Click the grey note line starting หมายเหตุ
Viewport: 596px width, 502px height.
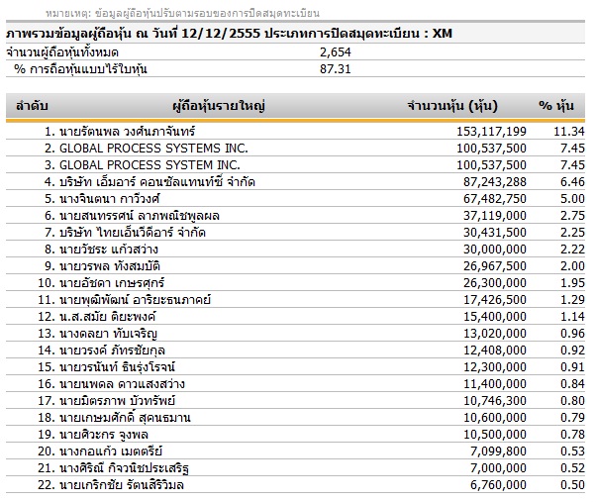click(182, 13)
